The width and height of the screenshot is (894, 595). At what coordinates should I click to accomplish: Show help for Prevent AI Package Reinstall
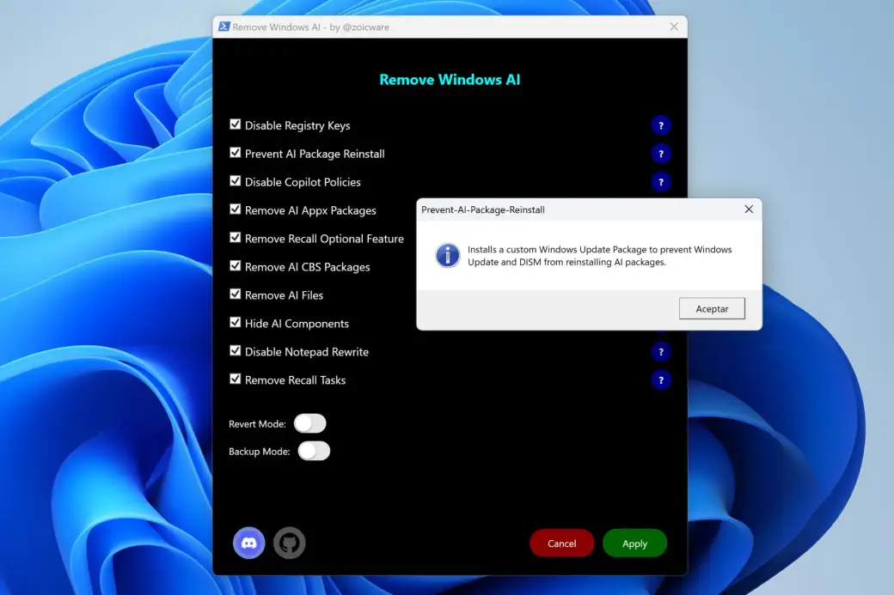(661, 154)
